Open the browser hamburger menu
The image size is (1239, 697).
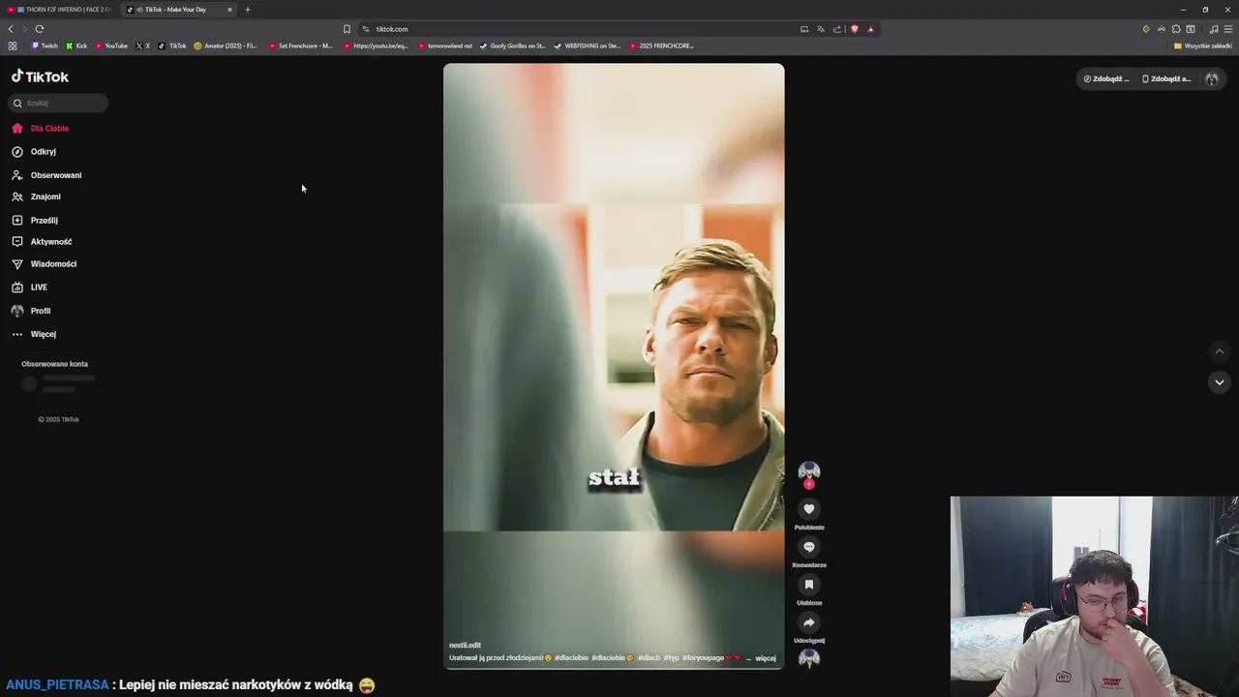tap(1228, 29)
